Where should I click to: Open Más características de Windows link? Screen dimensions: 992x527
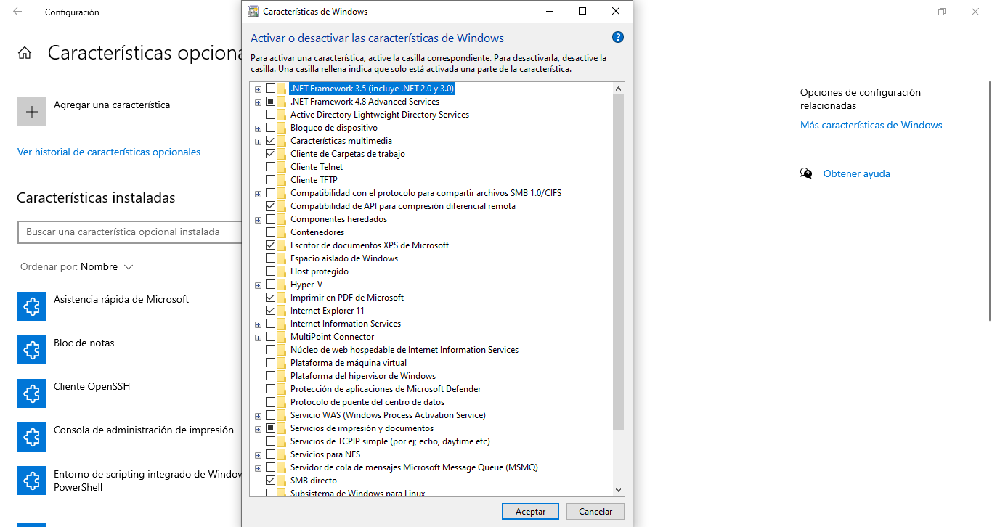tap(871, 125)
